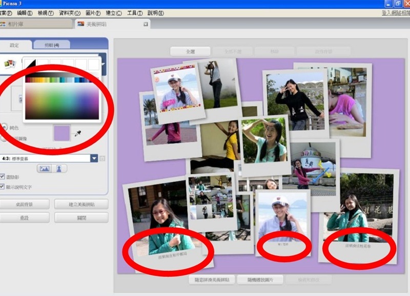Click the small plus icon beside the 4:3 format dropdown
The image size is (410, 296).
(x=102, y=159)
